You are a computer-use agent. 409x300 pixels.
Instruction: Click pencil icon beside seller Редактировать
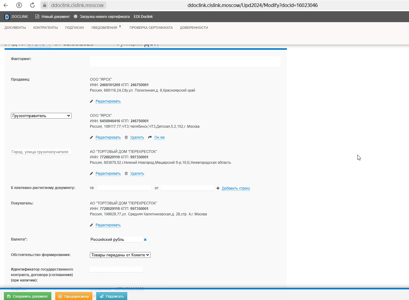coord(91,101)
